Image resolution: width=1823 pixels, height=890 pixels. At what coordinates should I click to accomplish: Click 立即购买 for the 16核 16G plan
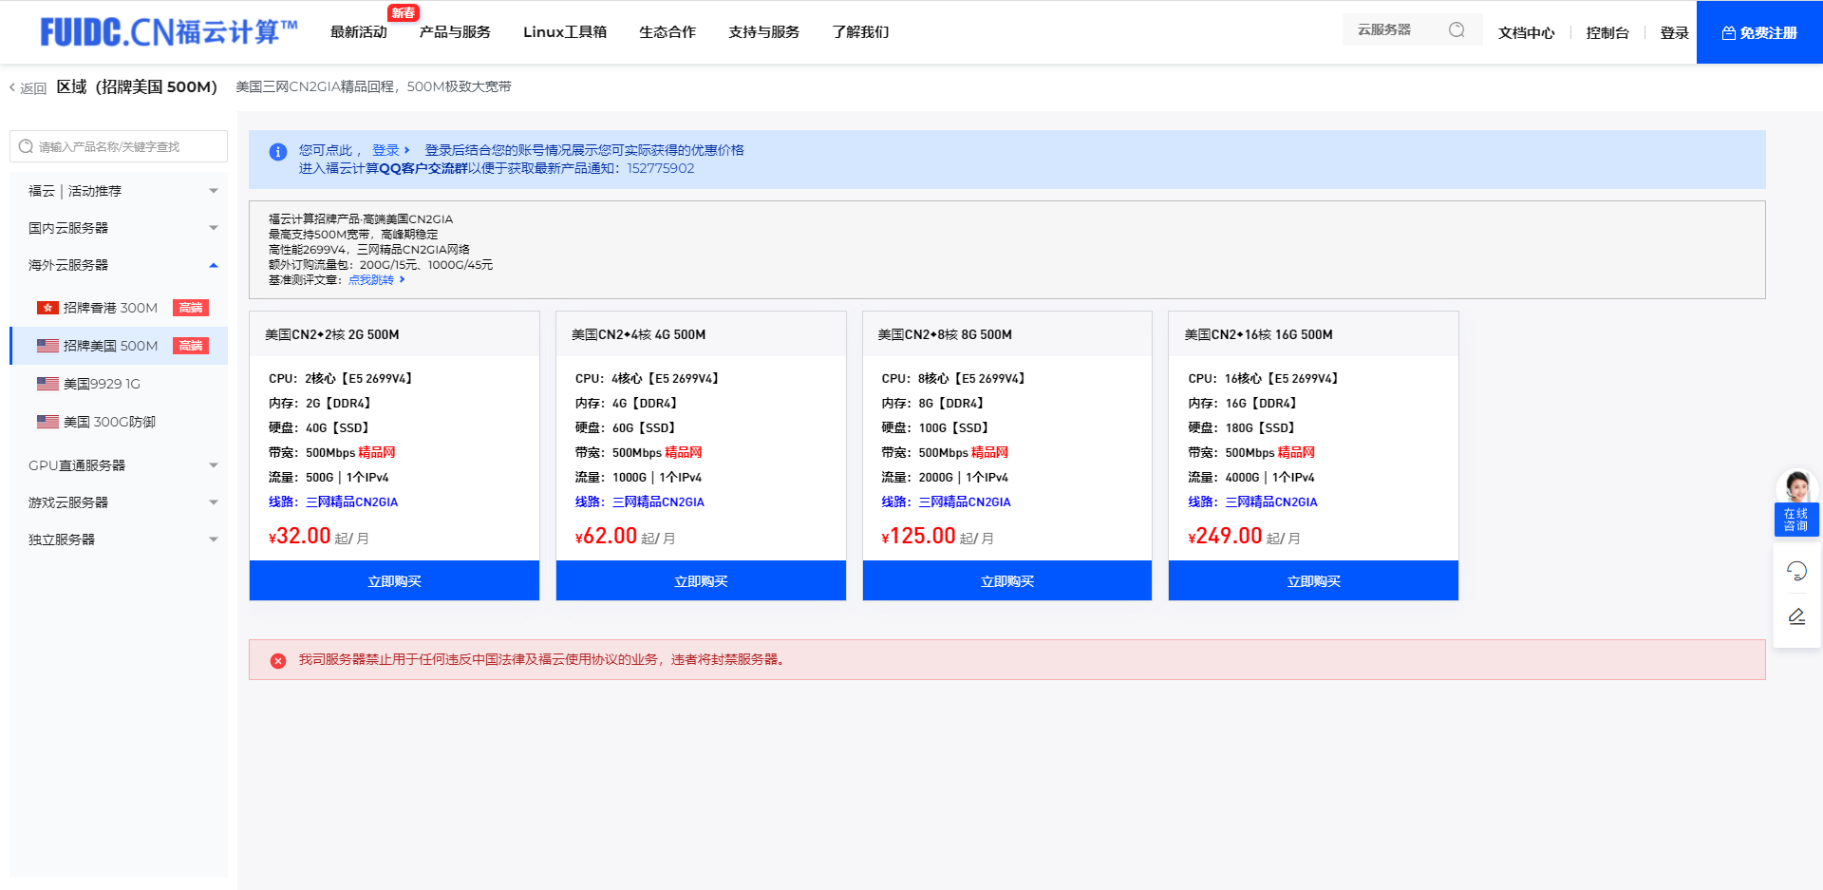1313,580
